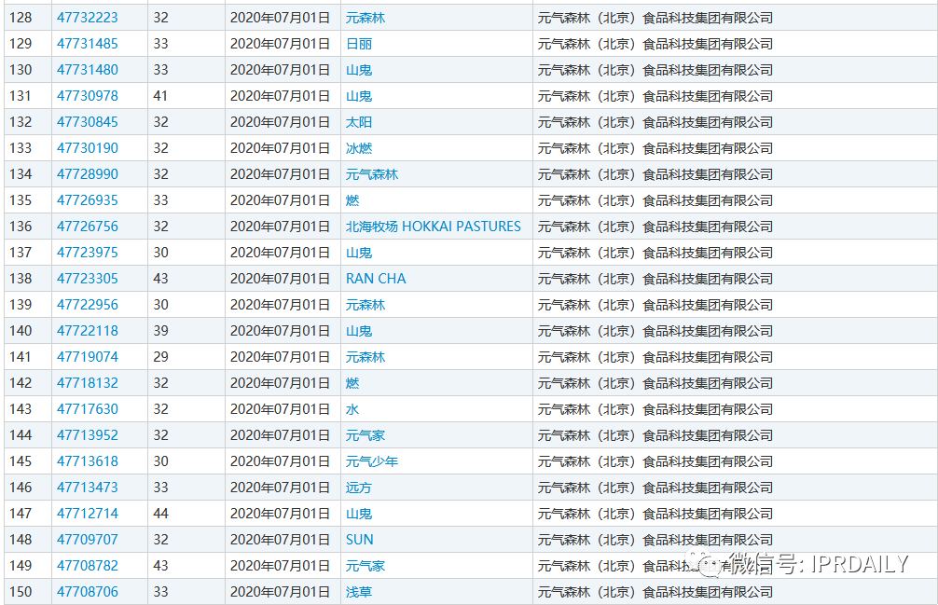Click trademark name 浅草
Screen dimensions: 938x605
point(359,592)
